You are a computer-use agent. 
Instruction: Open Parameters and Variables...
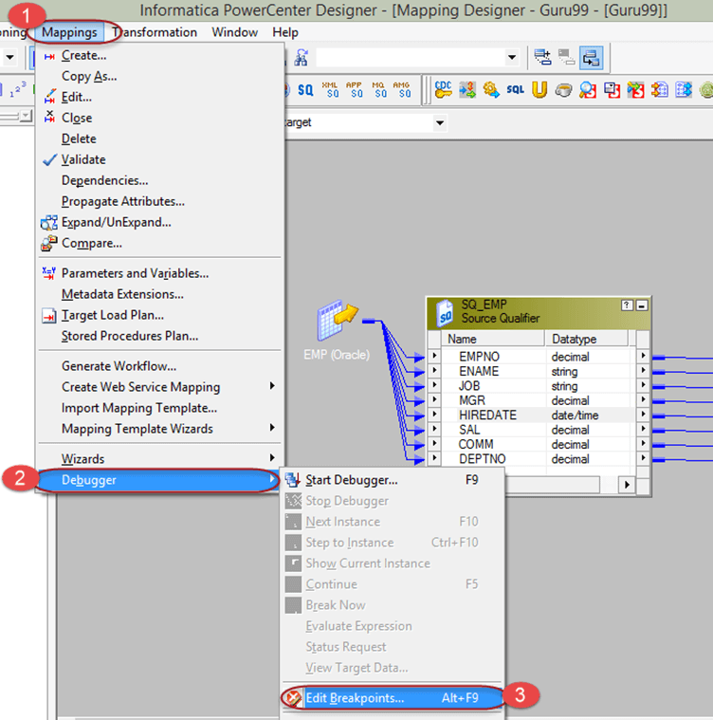[x=159, y=273]
